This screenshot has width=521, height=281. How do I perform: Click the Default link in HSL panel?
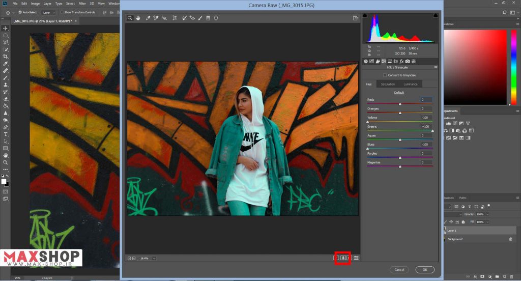(399, 93)
